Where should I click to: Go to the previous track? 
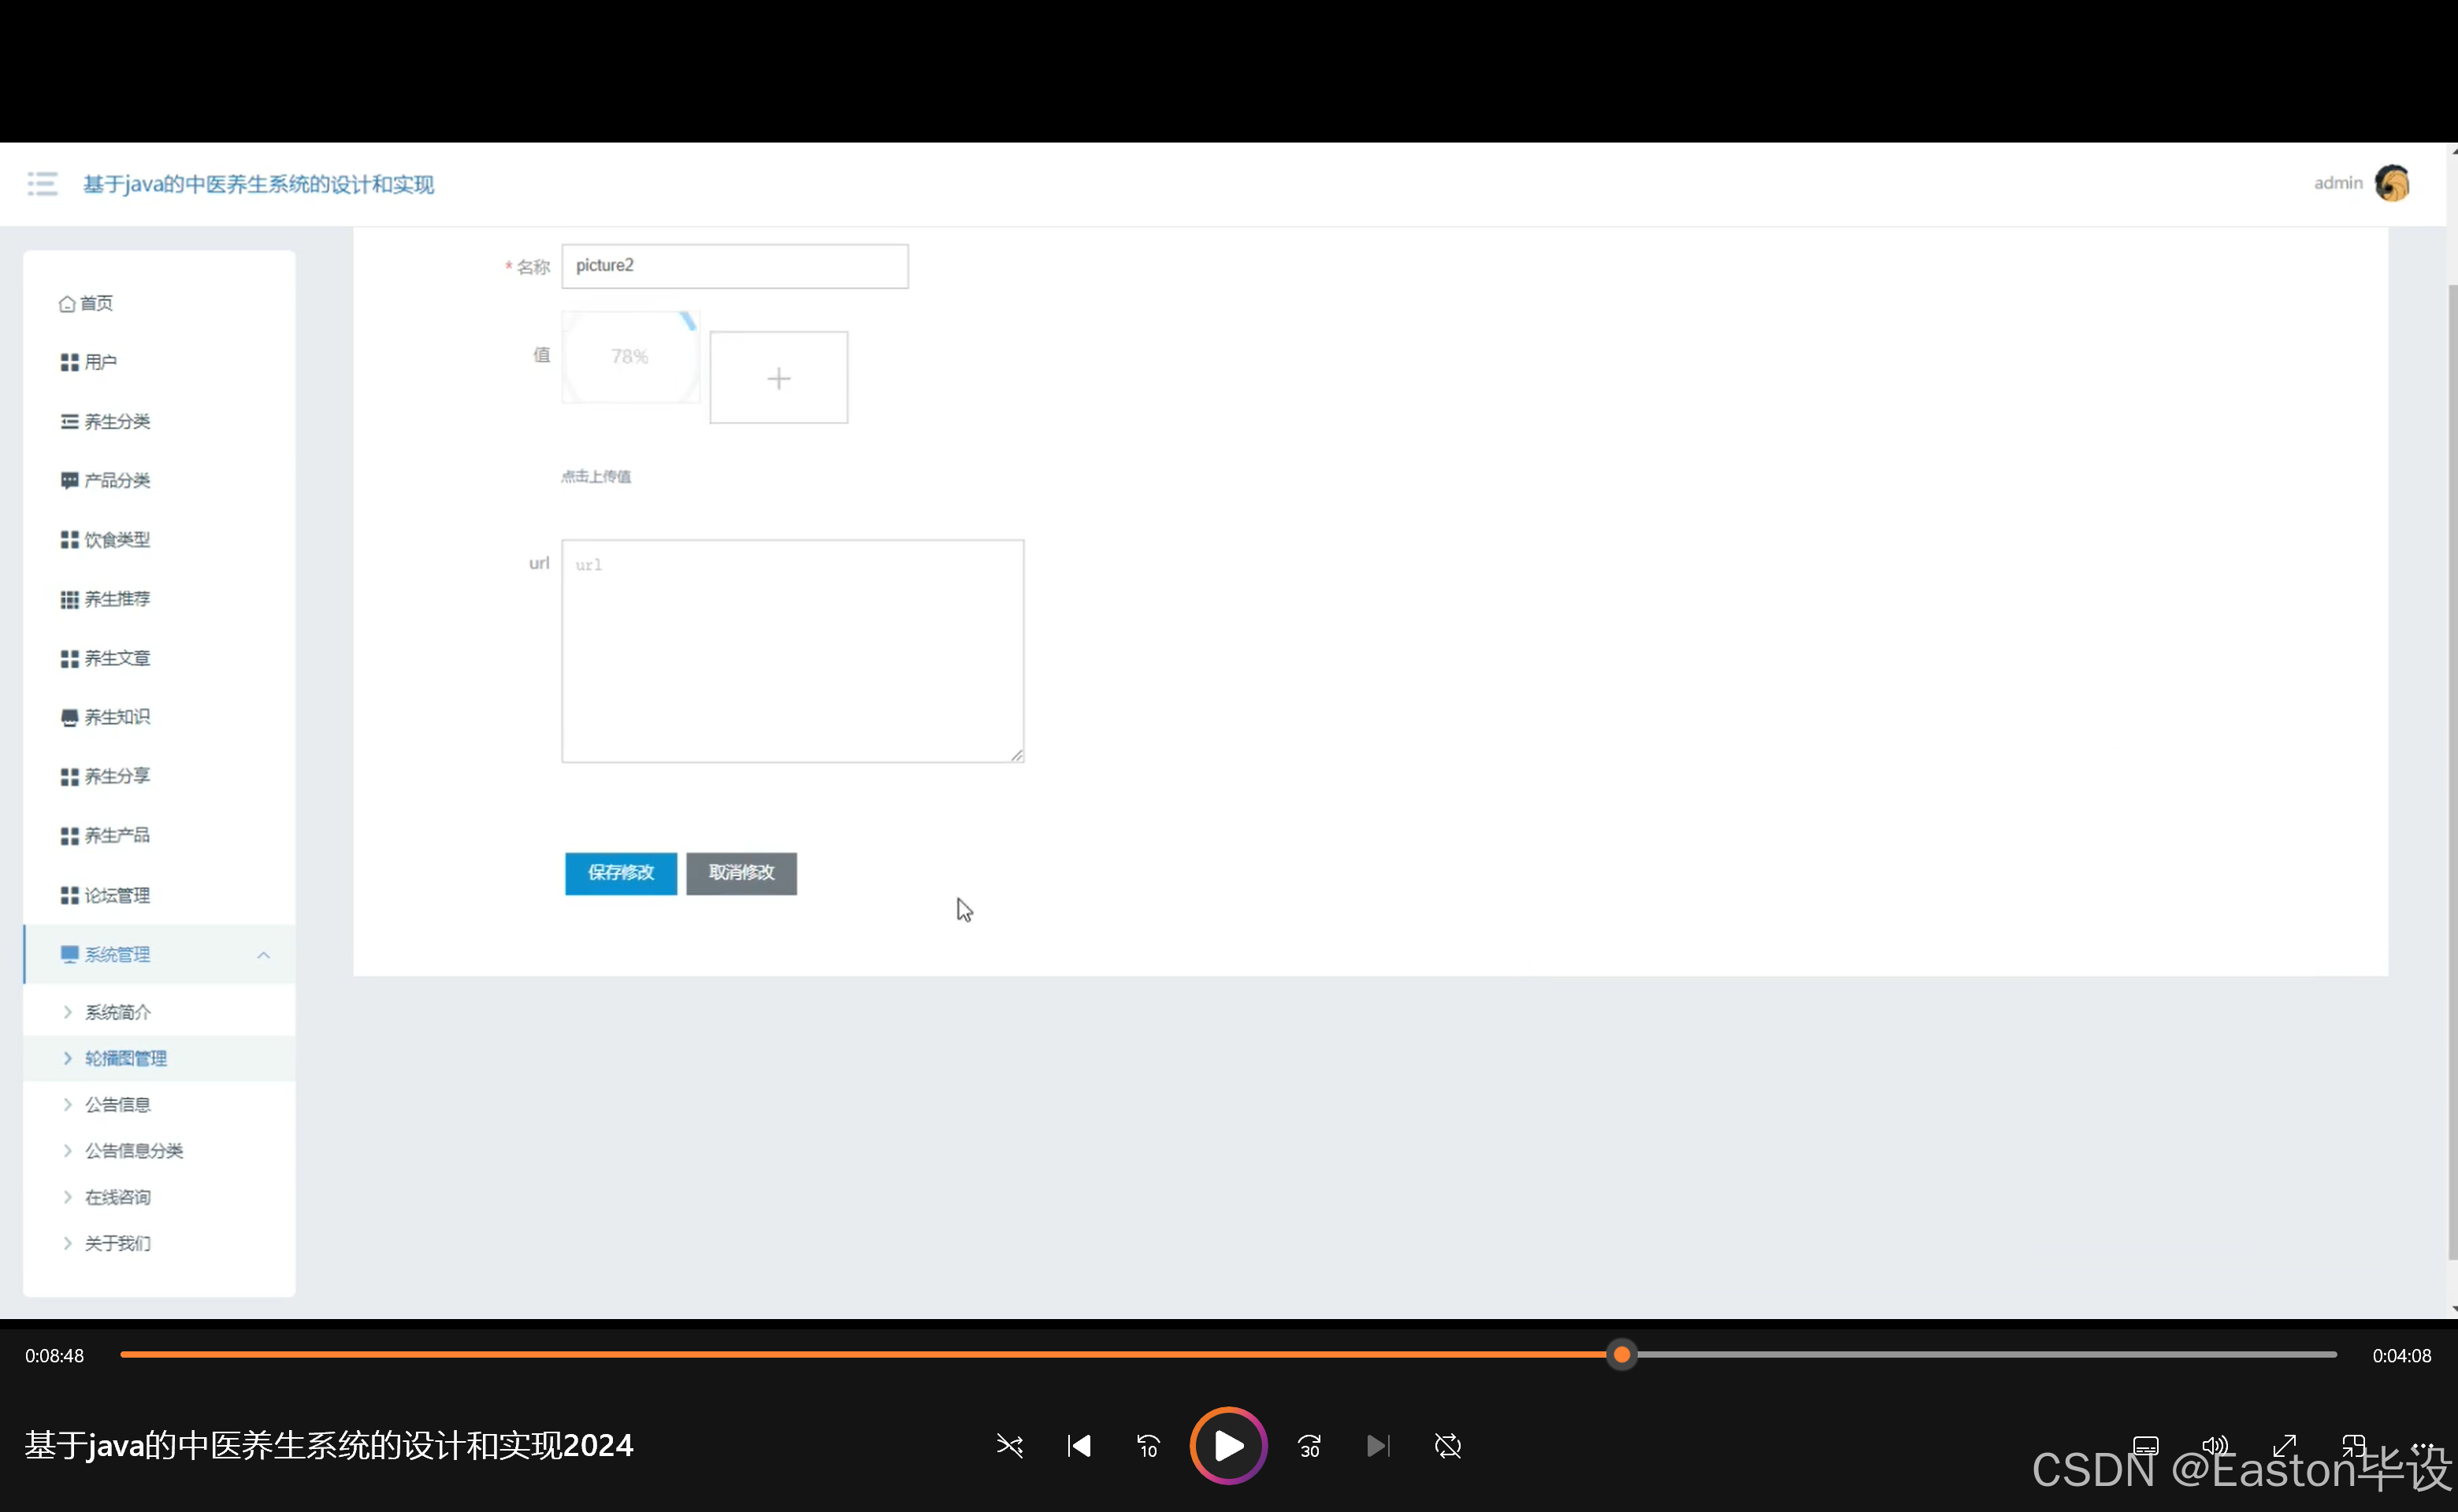[x=1079, y=1446]
